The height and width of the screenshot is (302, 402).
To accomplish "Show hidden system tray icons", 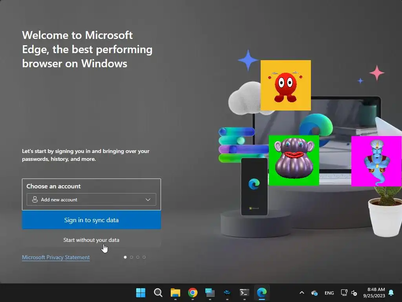I will tap(302, 293).
